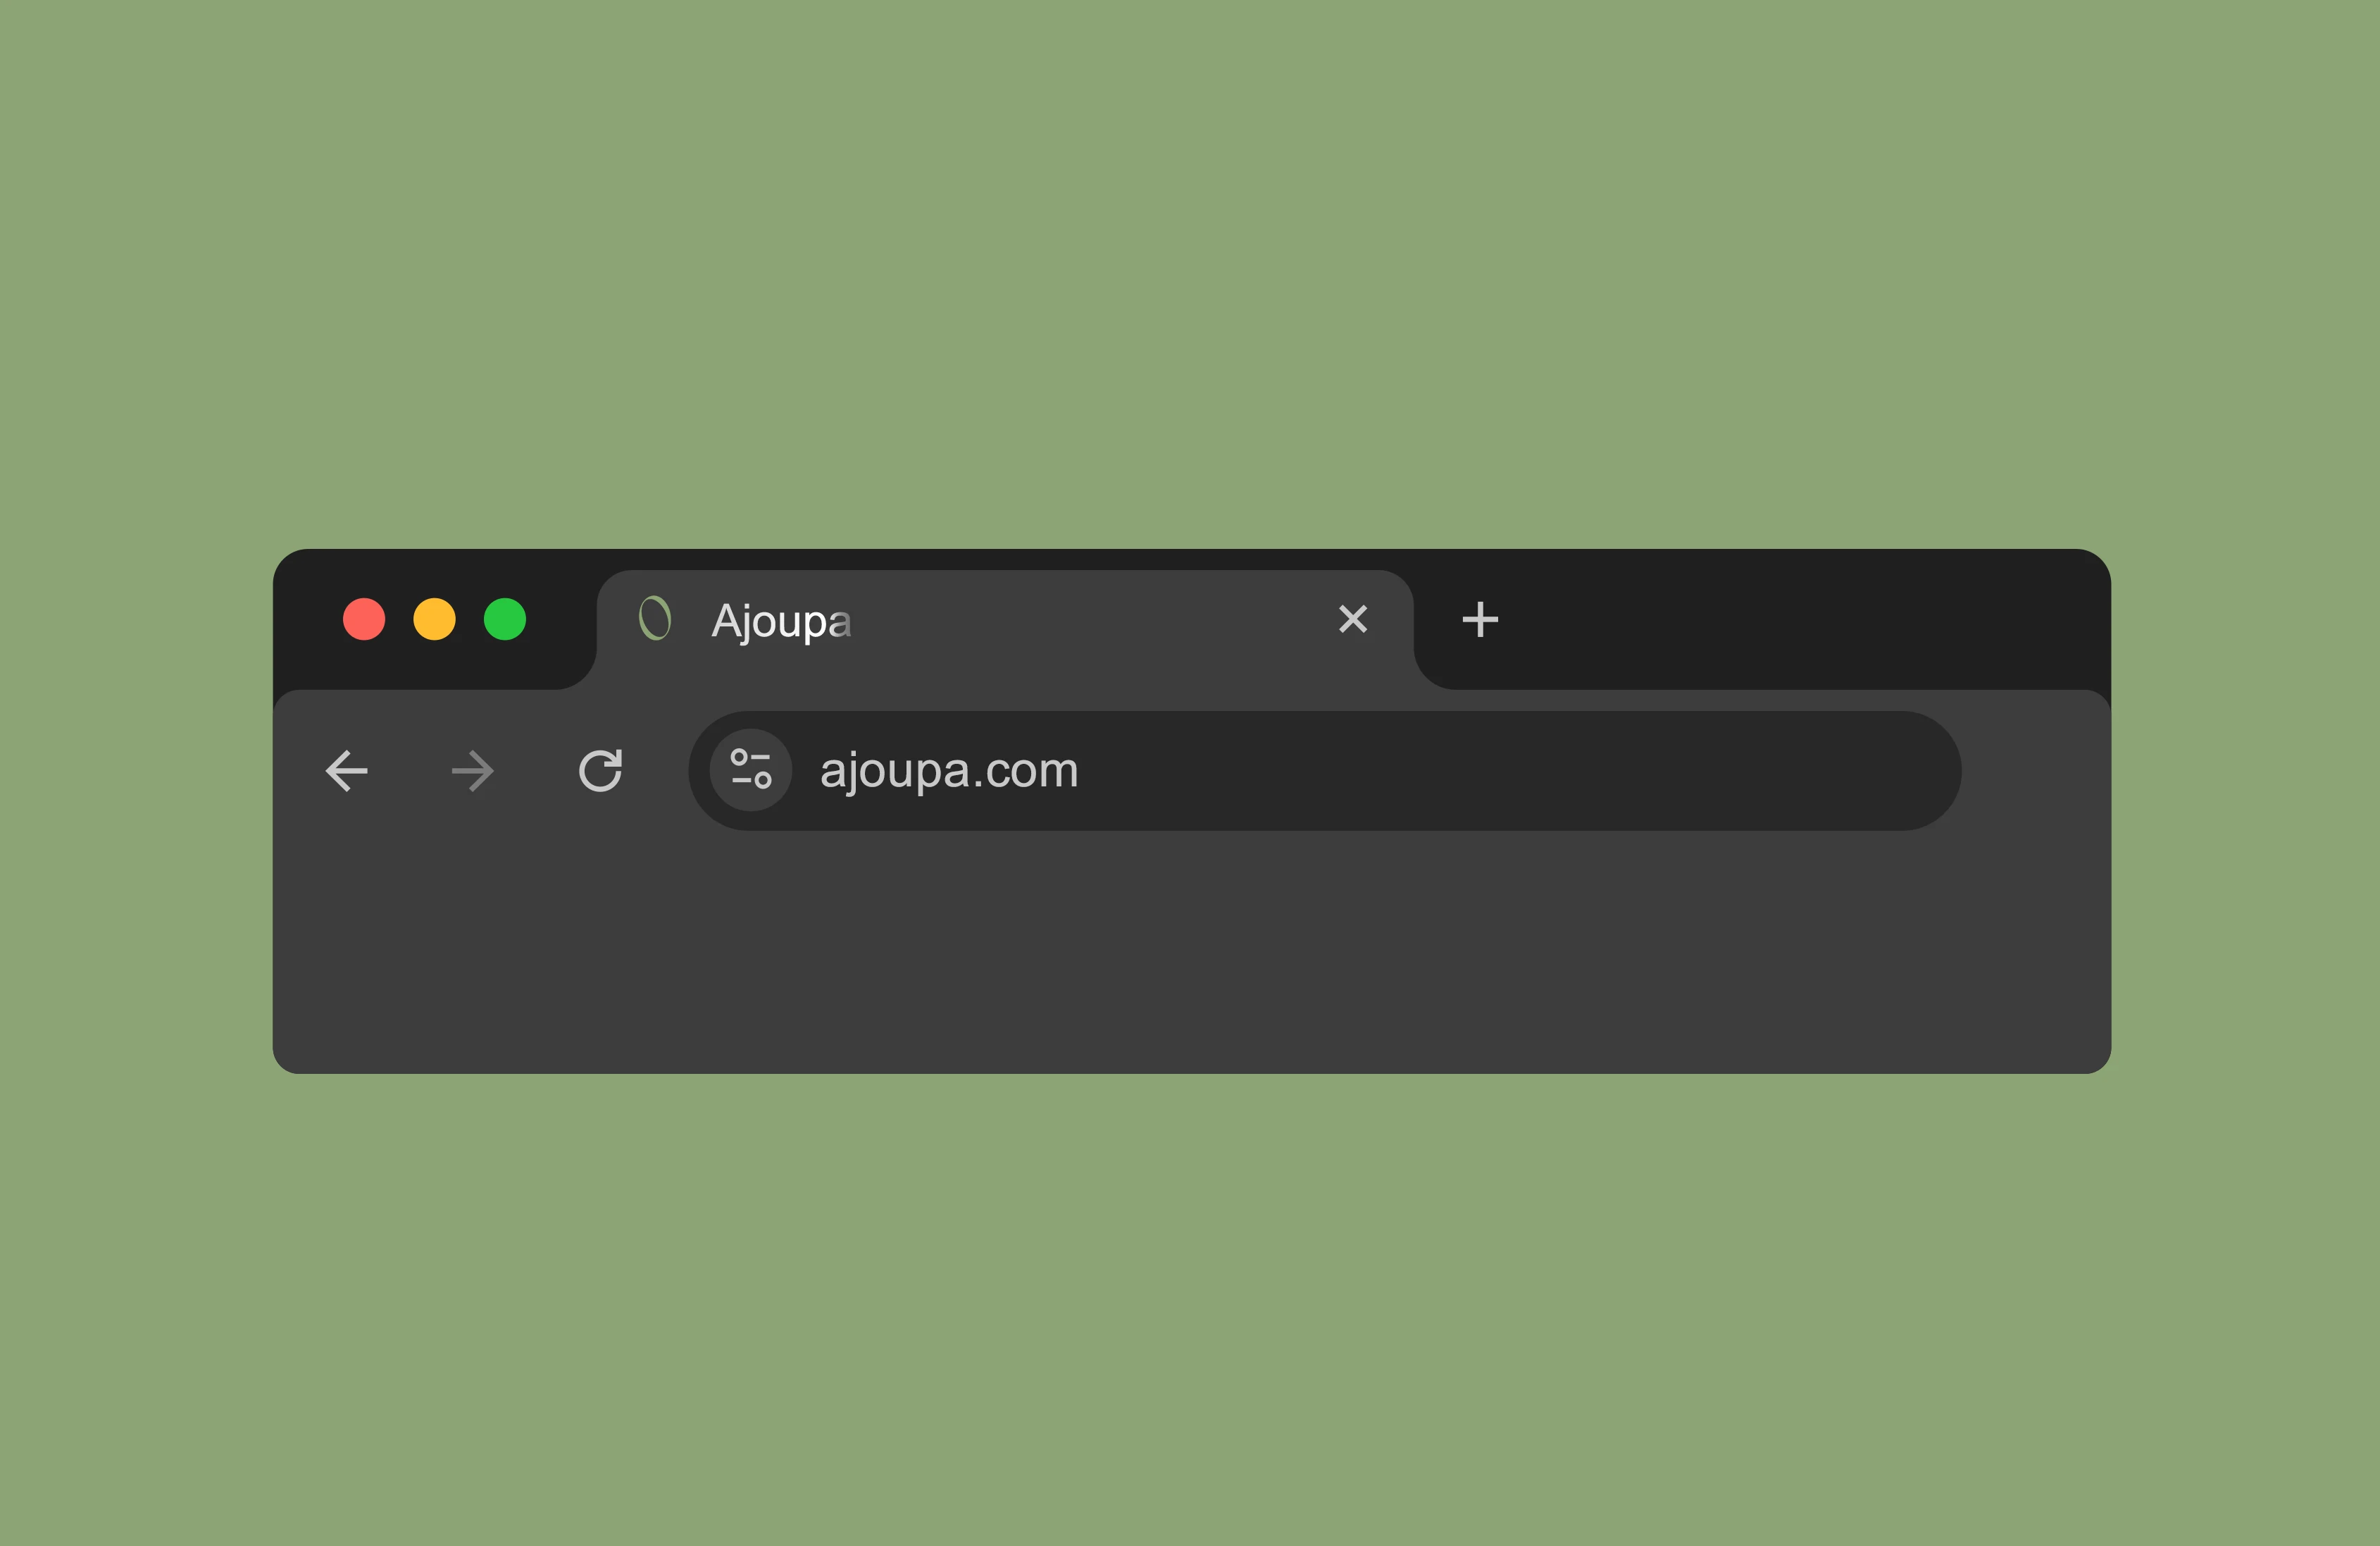Click empty tab strip beside new tab button

click(x=1800, y=619)
